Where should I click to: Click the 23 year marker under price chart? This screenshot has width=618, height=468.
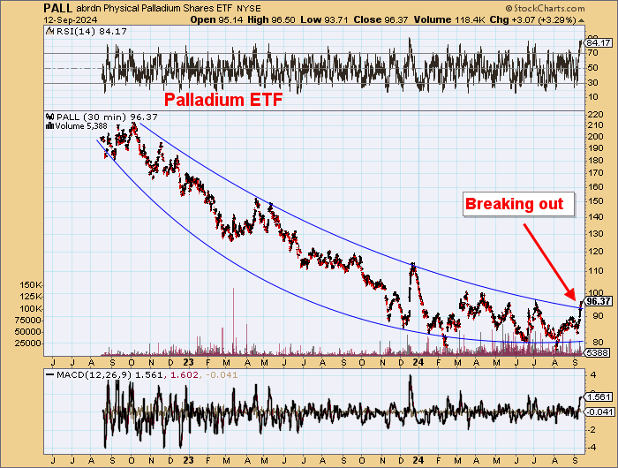188,360
